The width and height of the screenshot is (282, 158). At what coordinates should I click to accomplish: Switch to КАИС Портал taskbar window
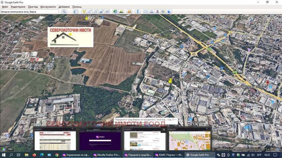click(169, 155)
